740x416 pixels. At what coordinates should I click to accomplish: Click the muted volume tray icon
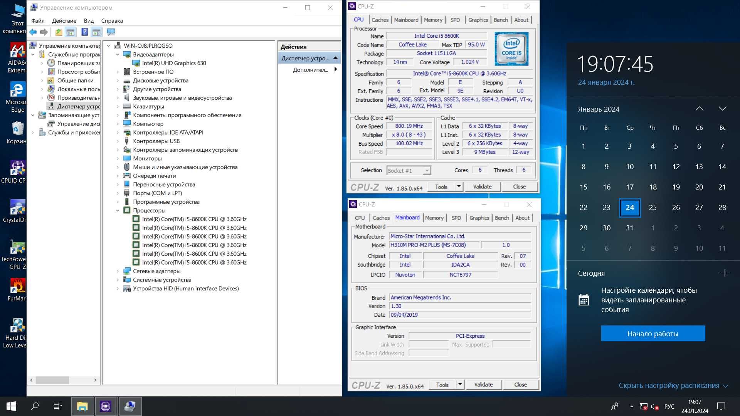pyautogui.click(x=655, y=406)
